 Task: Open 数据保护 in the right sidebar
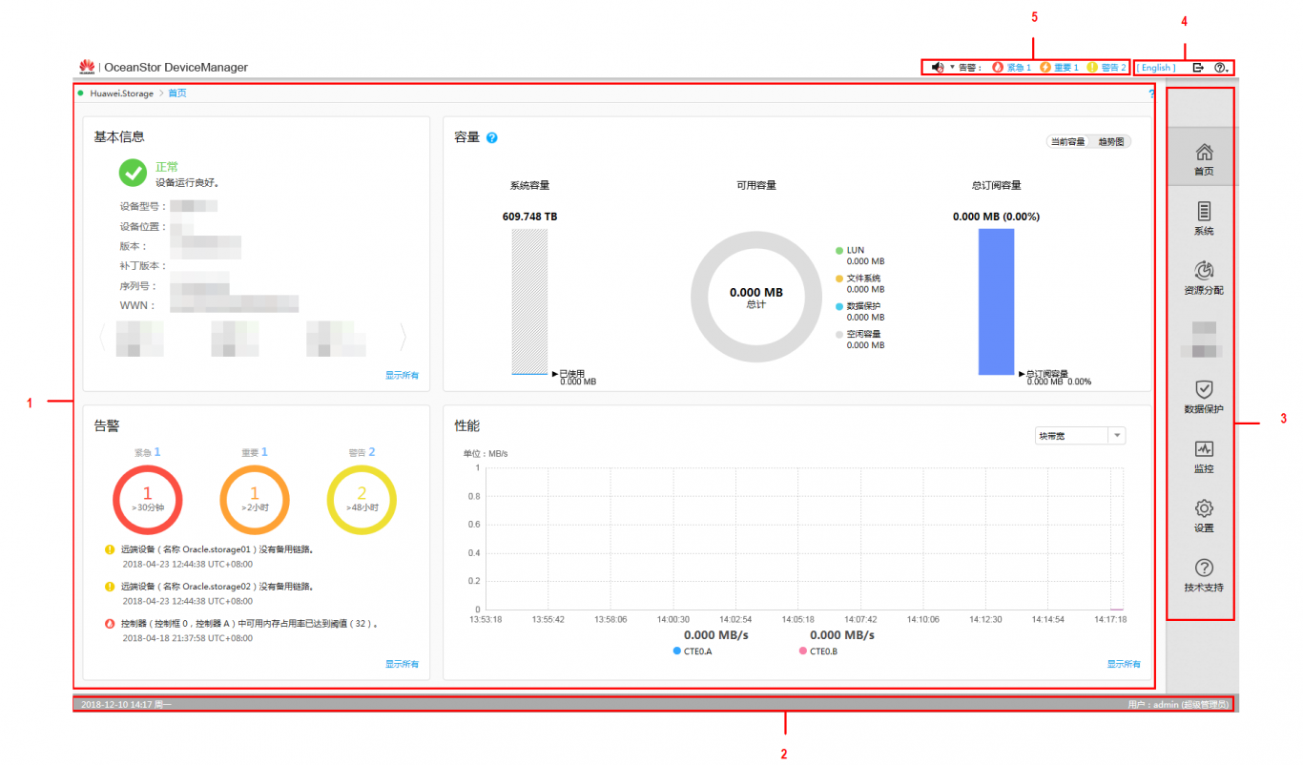coord(1204,396)
